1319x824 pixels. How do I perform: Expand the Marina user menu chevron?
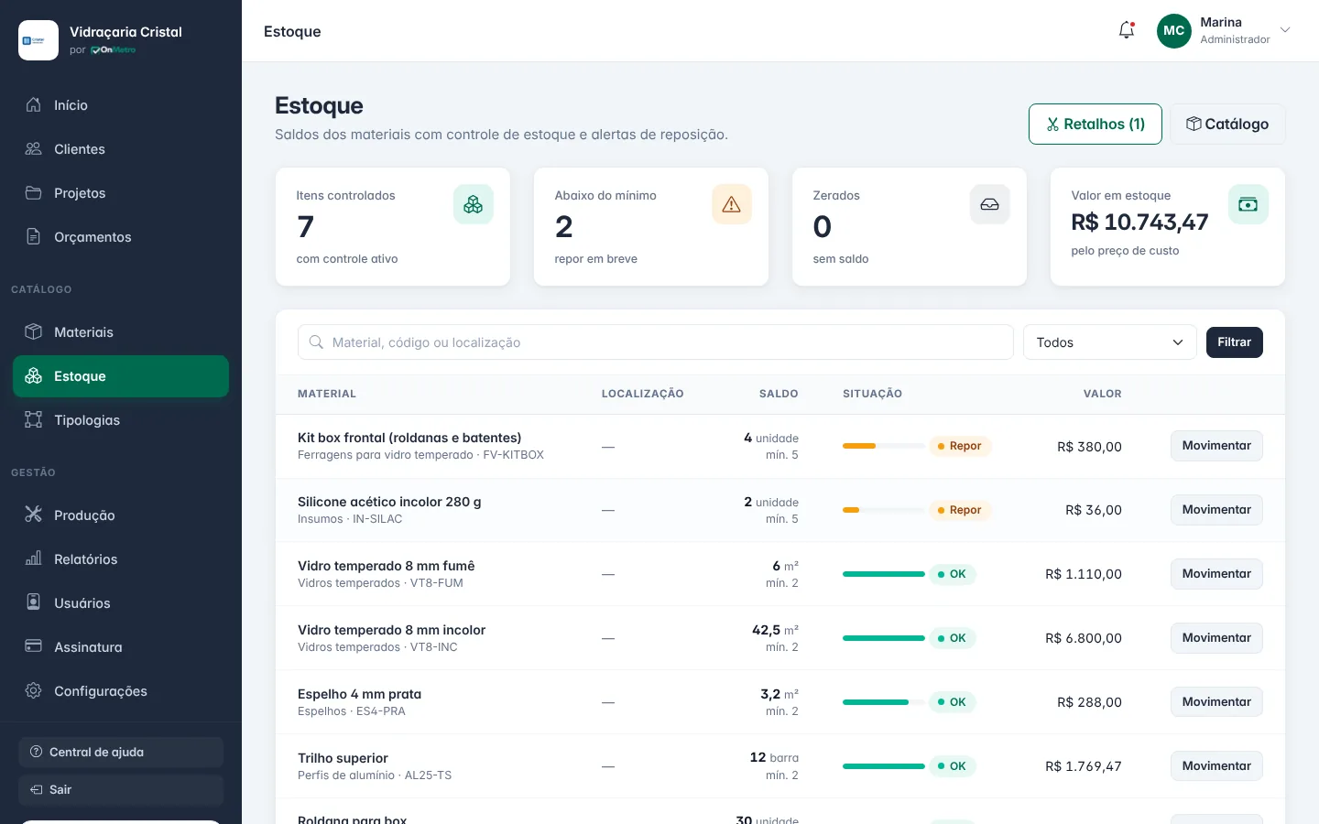pos(1285,30)
